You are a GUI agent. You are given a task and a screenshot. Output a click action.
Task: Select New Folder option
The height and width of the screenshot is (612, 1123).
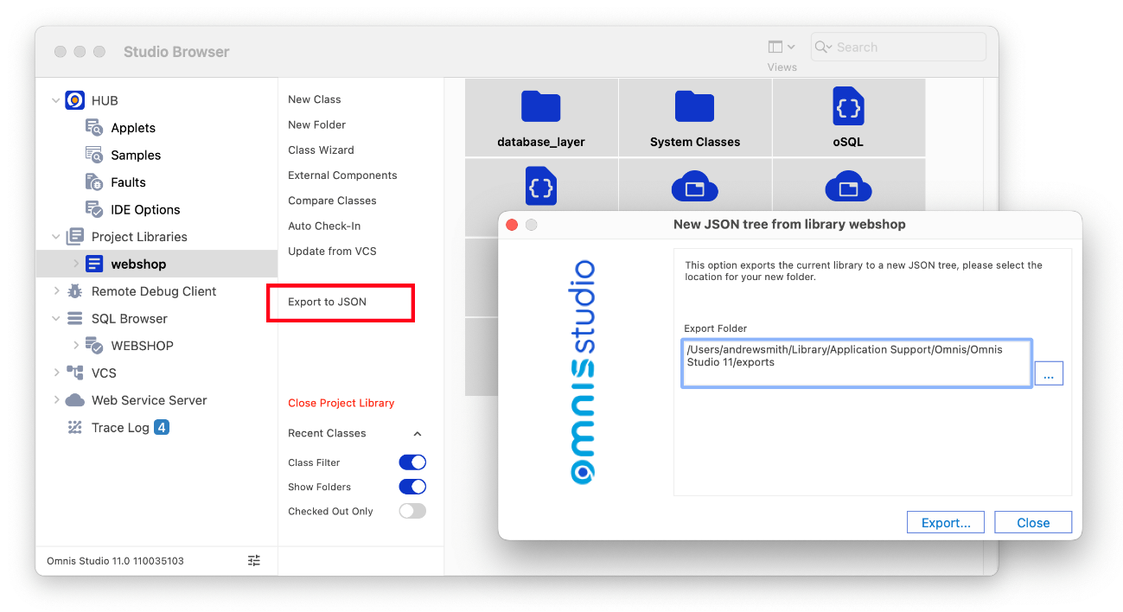click(317, 124)
